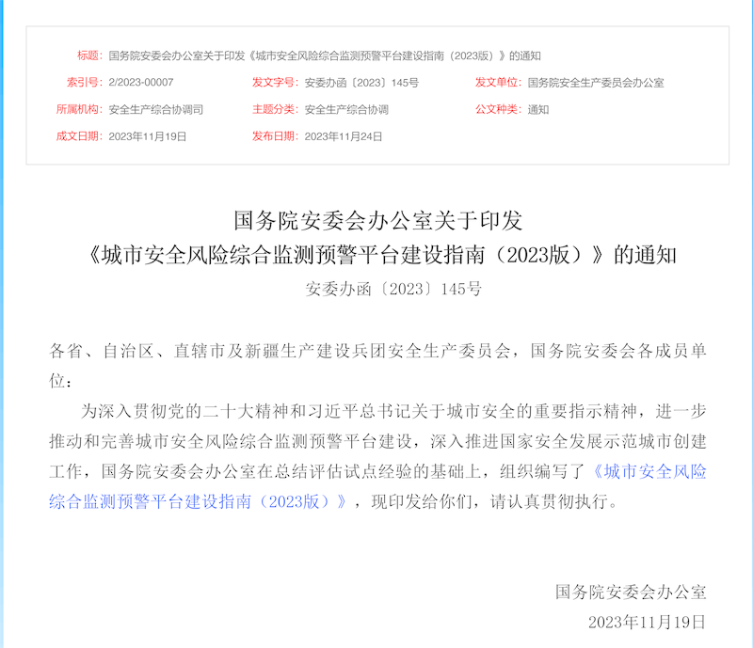Click the 发文字号 field label
The width and height of the screenshot is (753, 648).
click(x=275, y=83)
